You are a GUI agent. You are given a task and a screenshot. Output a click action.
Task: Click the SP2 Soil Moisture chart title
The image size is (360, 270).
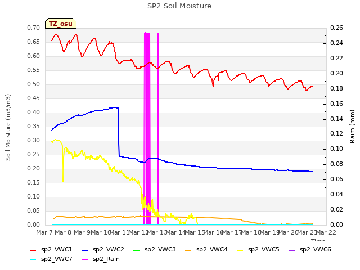(179, 6)
